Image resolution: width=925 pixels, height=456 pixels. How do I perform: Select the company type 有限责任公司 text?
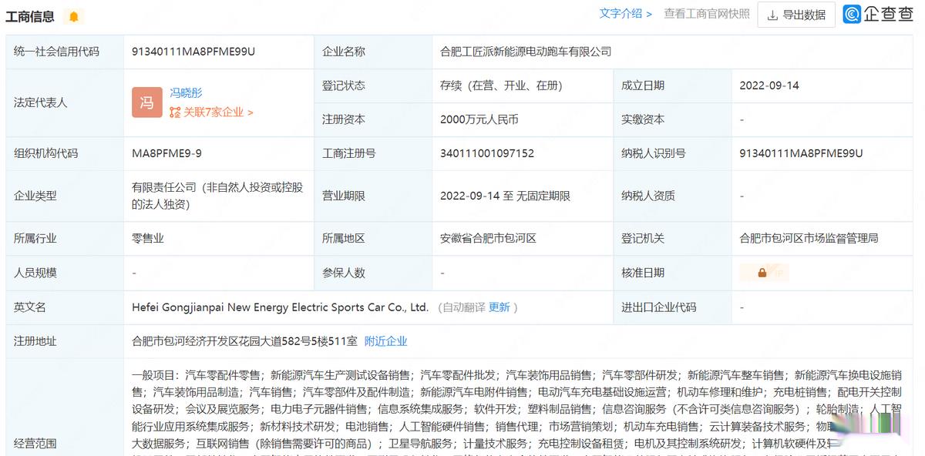point(217,196)
